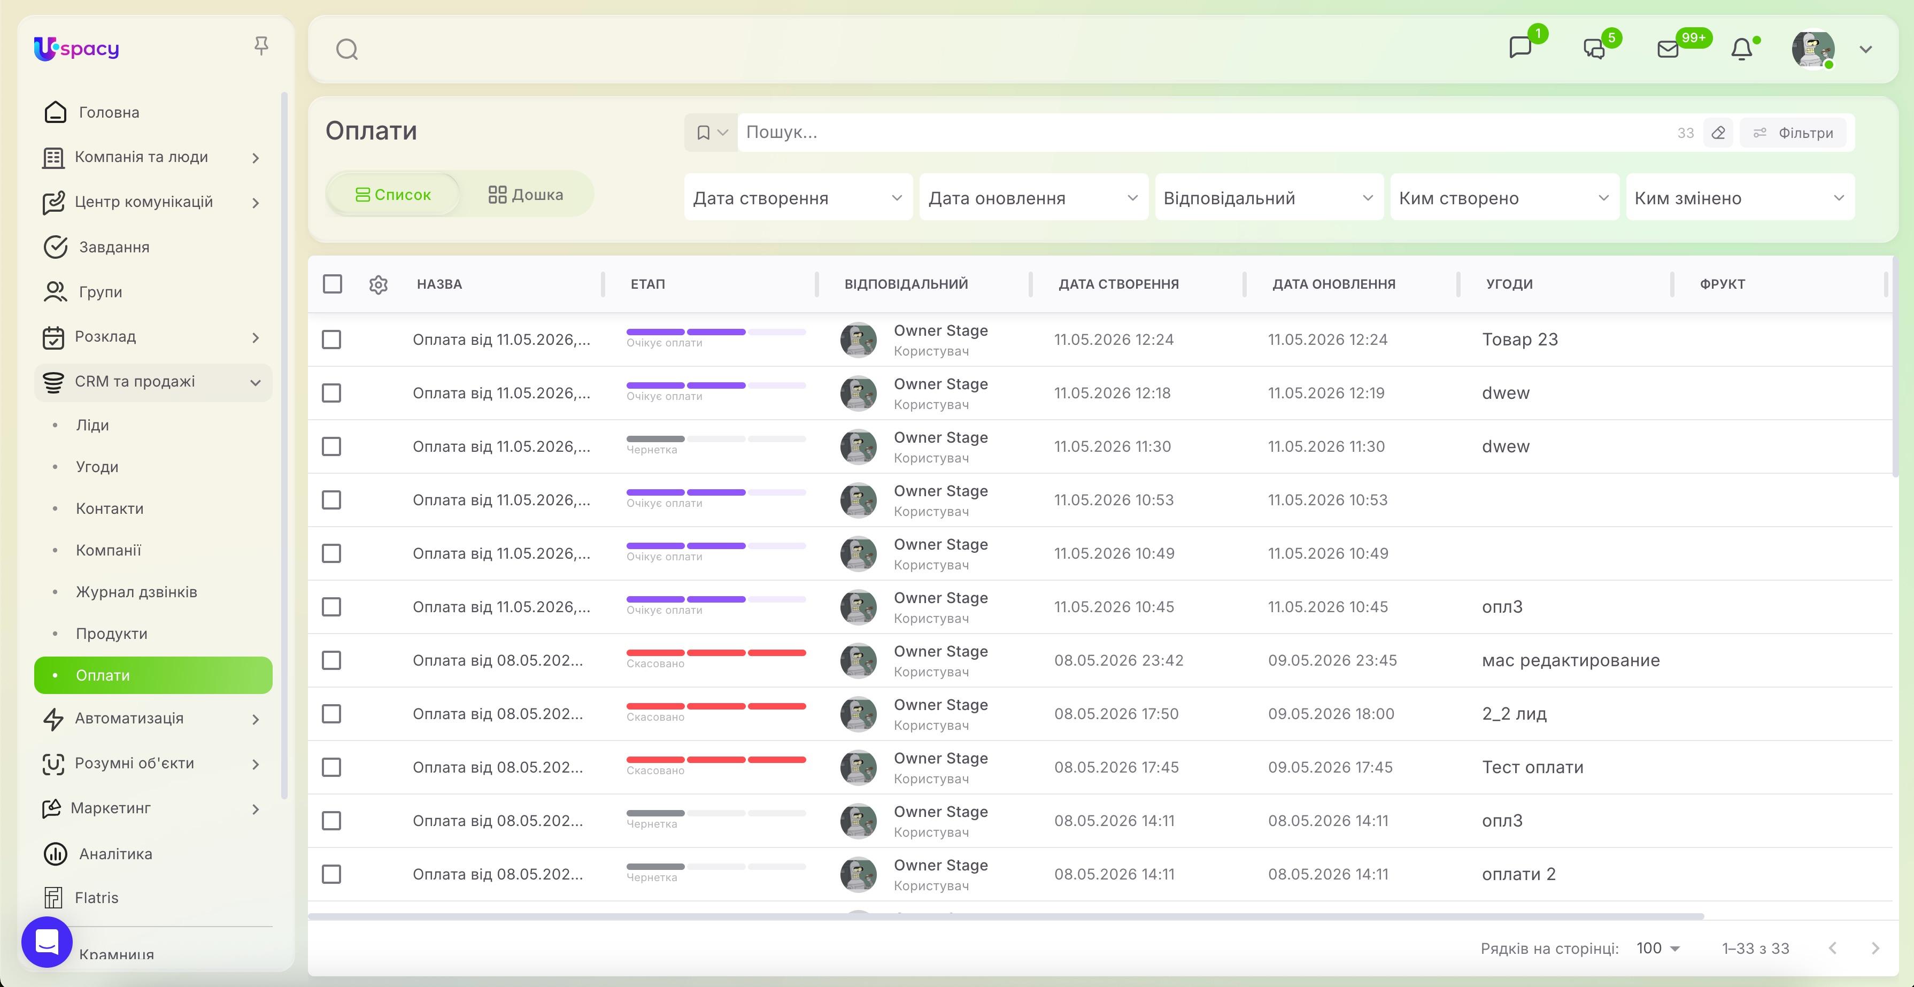Select the row for мас редактирование
Screen dimensions: 1914x987
pyautogui.click(x=331, y=661)
